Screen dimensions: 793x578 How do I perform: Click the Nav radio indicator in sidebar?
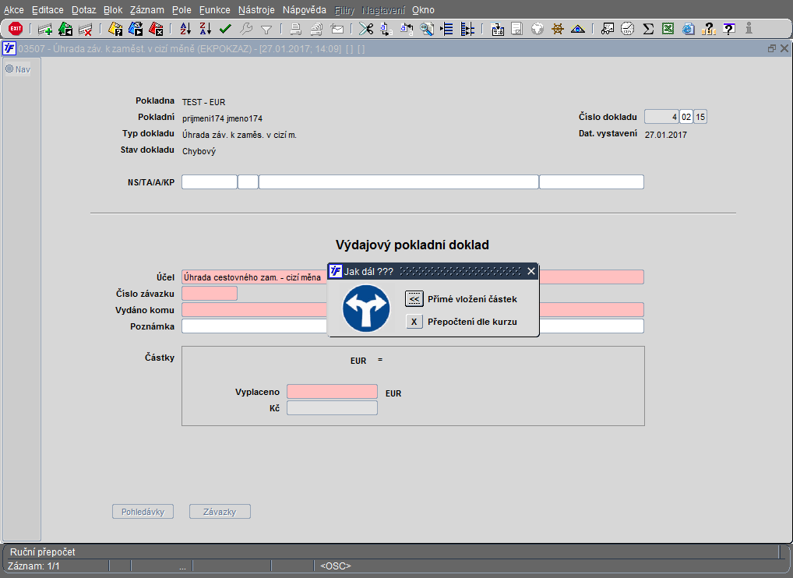click(9, 69)
